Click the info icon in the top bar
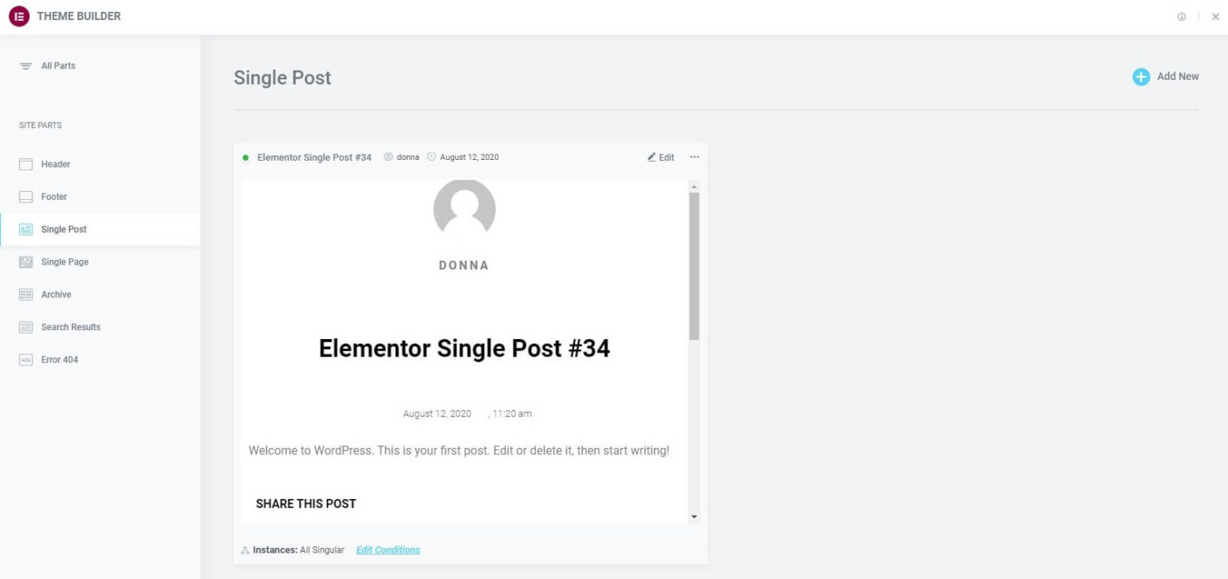 [1182, 16]
